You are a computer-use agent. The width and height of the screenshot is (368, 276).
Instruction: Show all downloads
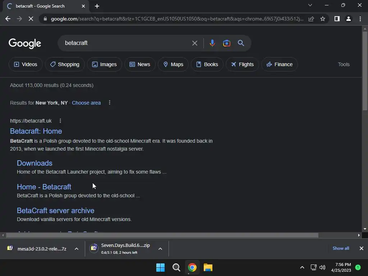341,248
